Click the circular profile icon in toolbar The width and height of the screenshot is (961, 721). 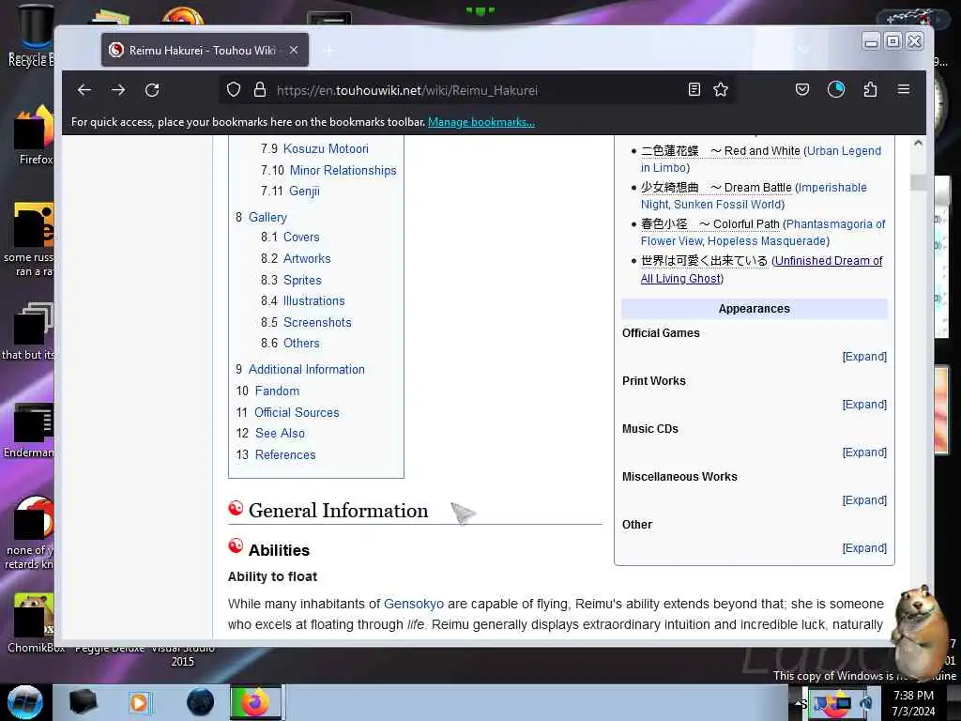[x=836, y=90]
